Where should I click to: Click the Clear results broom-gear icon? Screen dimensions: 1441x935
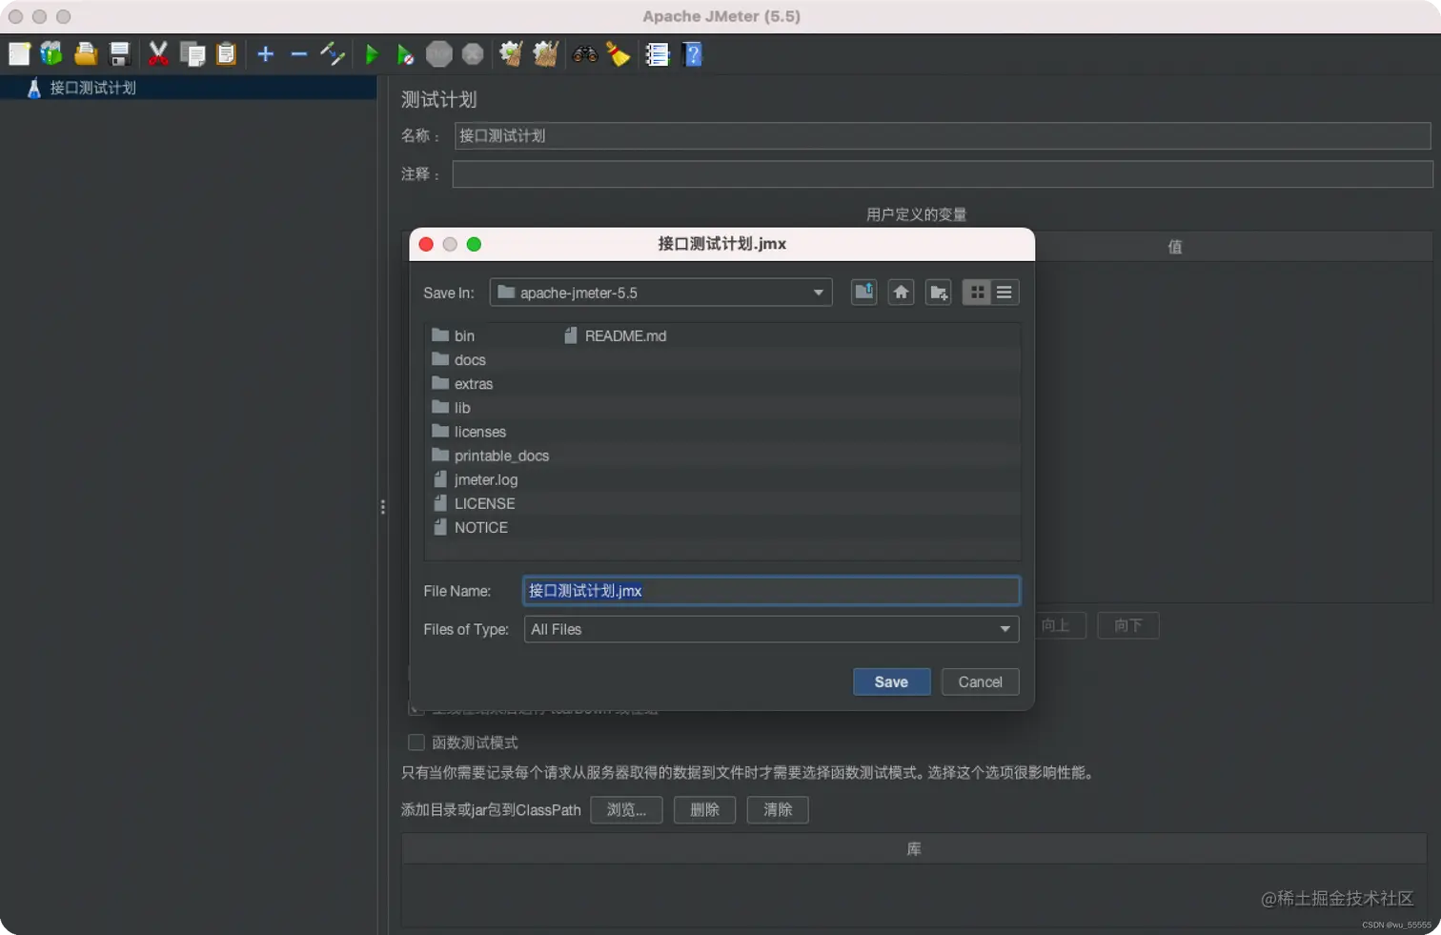511,54
